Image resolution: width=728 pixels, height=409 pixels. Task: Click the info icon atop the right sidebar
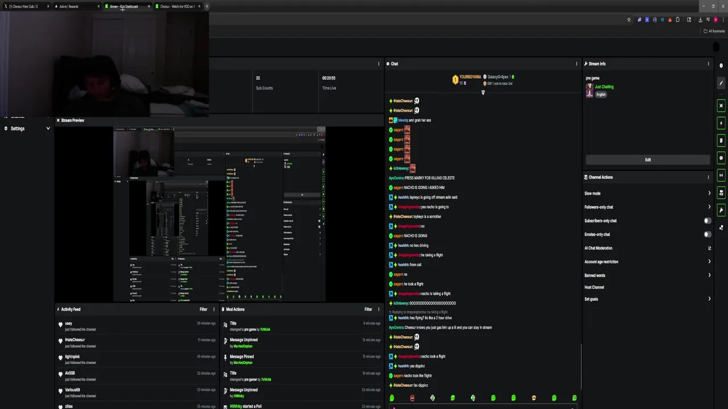point(721,65)
